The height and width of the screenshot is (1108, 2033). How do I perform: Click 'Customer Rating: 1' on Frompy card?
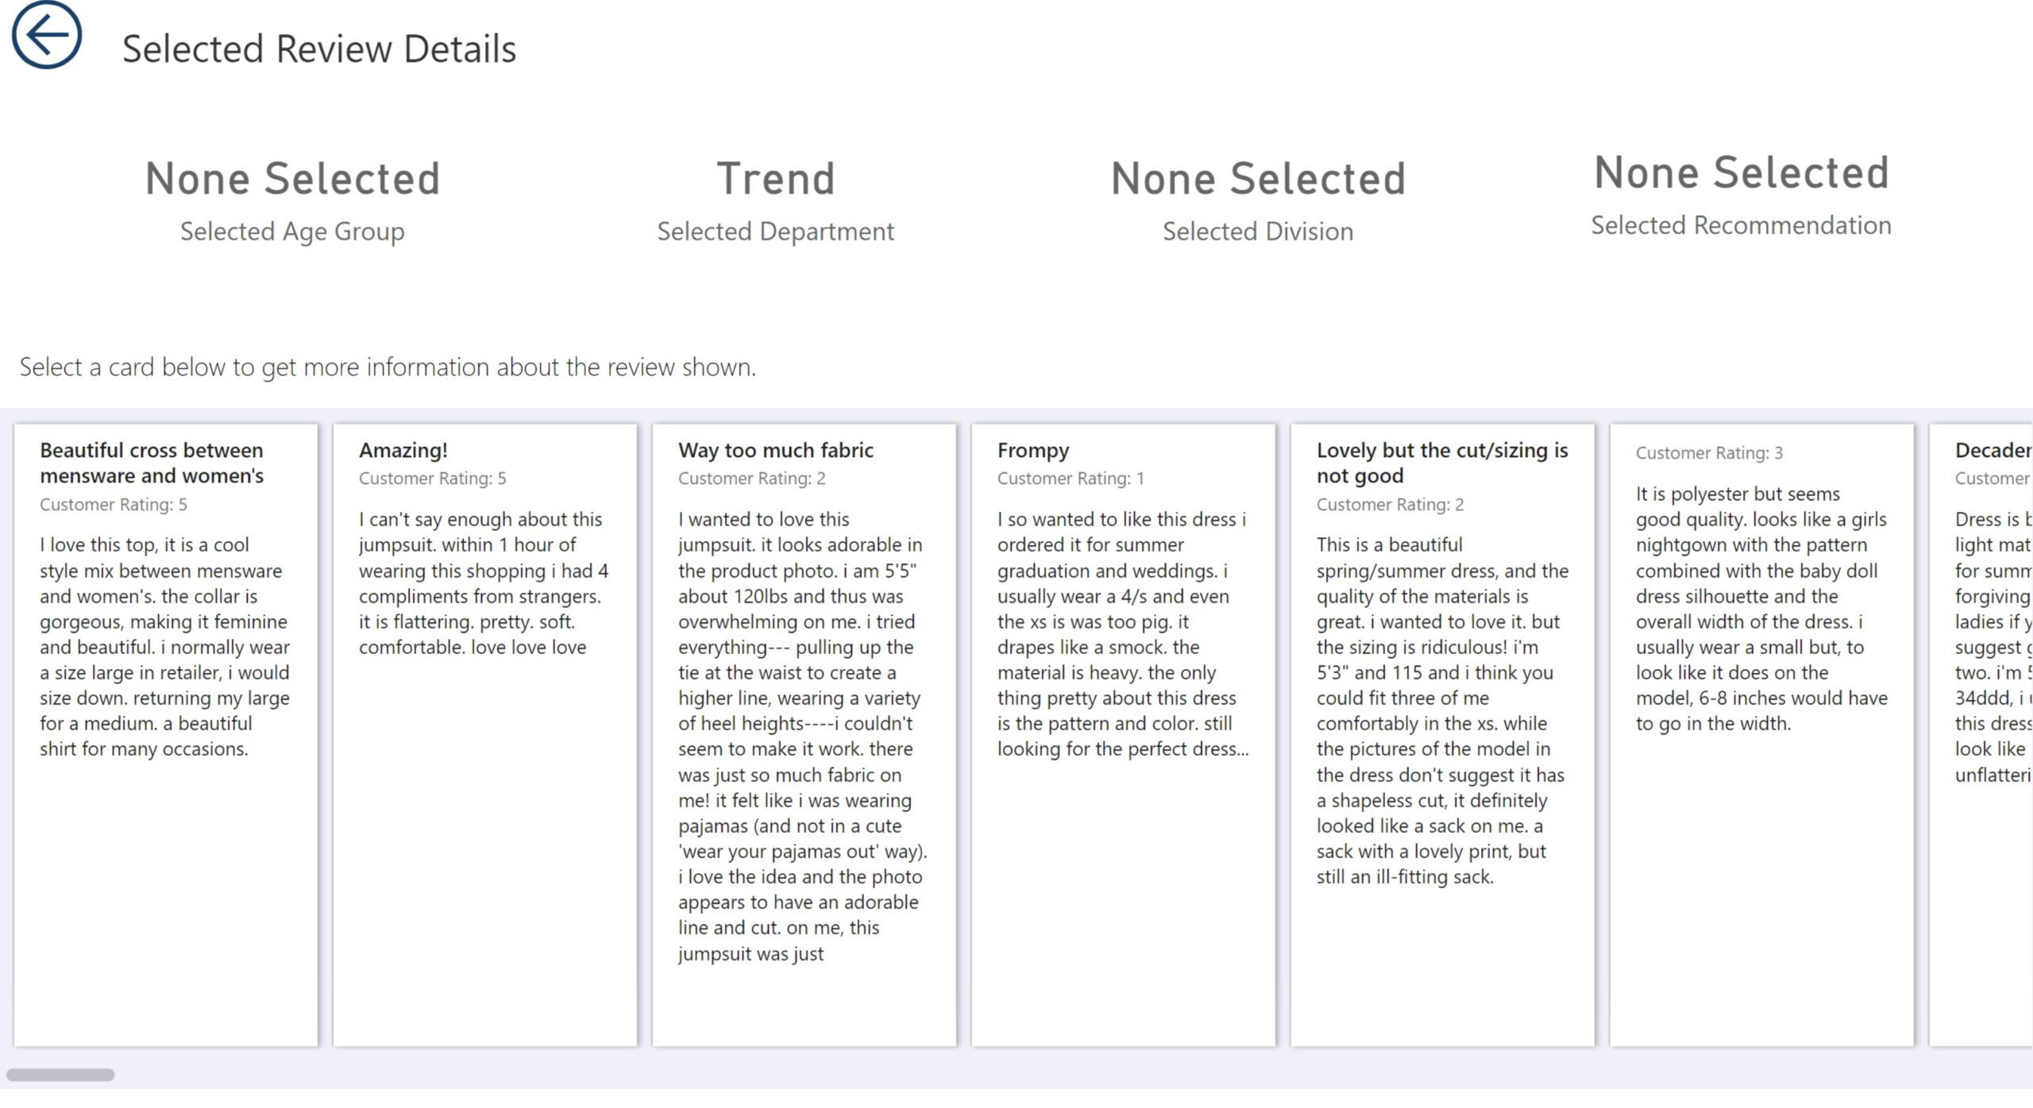(1071, 479)
